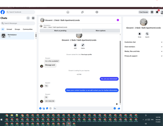Open the emoji picker in message box
This screenshot has width=163, height=126.
point(115,108)
